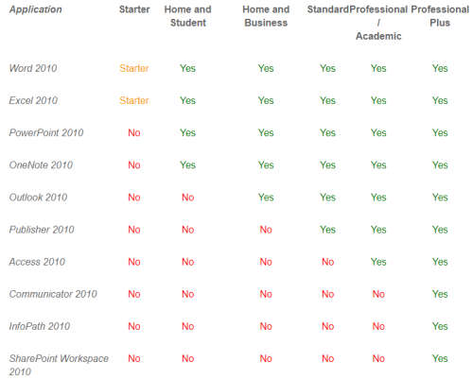Click No for Outlook under Home and Student
This screenshot has width=473, height=379.
pos(188,198)
